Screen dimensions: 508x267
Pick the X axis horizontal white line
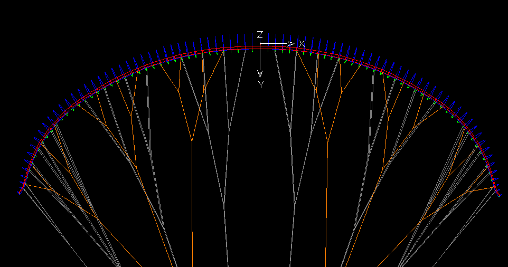275,44
